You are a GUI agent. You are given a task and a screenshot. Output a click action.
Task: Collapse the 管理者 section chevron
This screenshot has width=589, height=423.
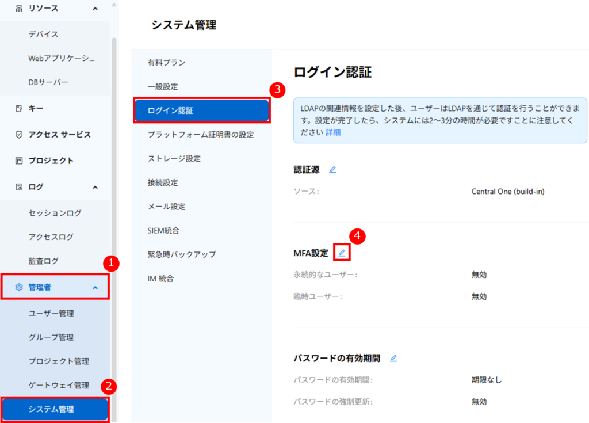pos(95,287)
